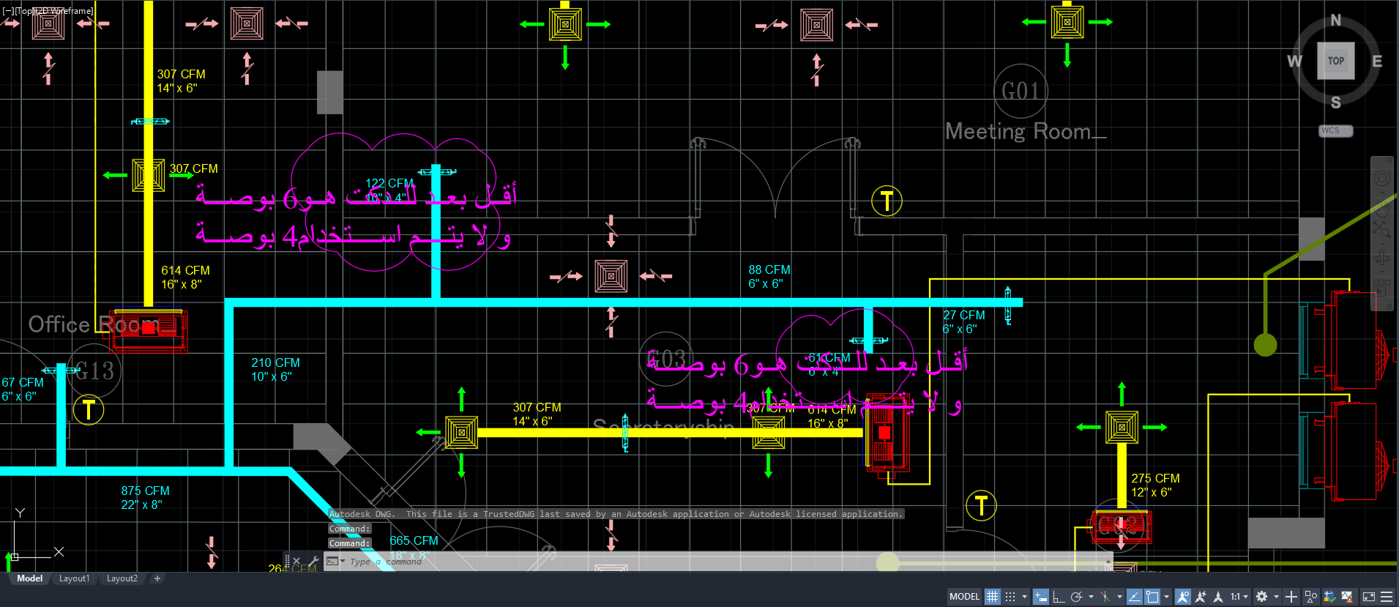Image resolution: width=1399 pixels, height=607 pixels.
Task: Toggle show annotation objects icon
Action: pos(1182,597)
